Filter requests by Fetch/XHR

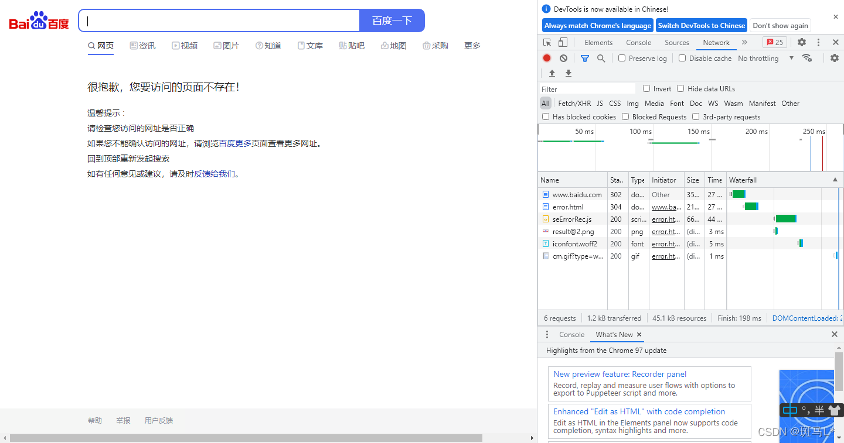pos(574,103)
